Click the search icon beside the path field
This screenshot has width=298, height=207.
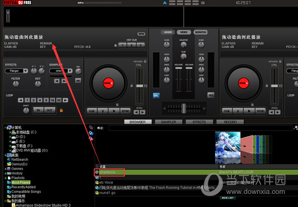coord(295,128)
